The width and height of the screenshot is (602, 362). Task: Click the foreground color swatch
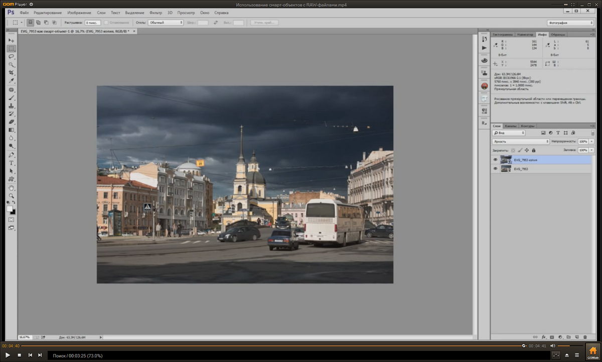[x=10, y=208]
